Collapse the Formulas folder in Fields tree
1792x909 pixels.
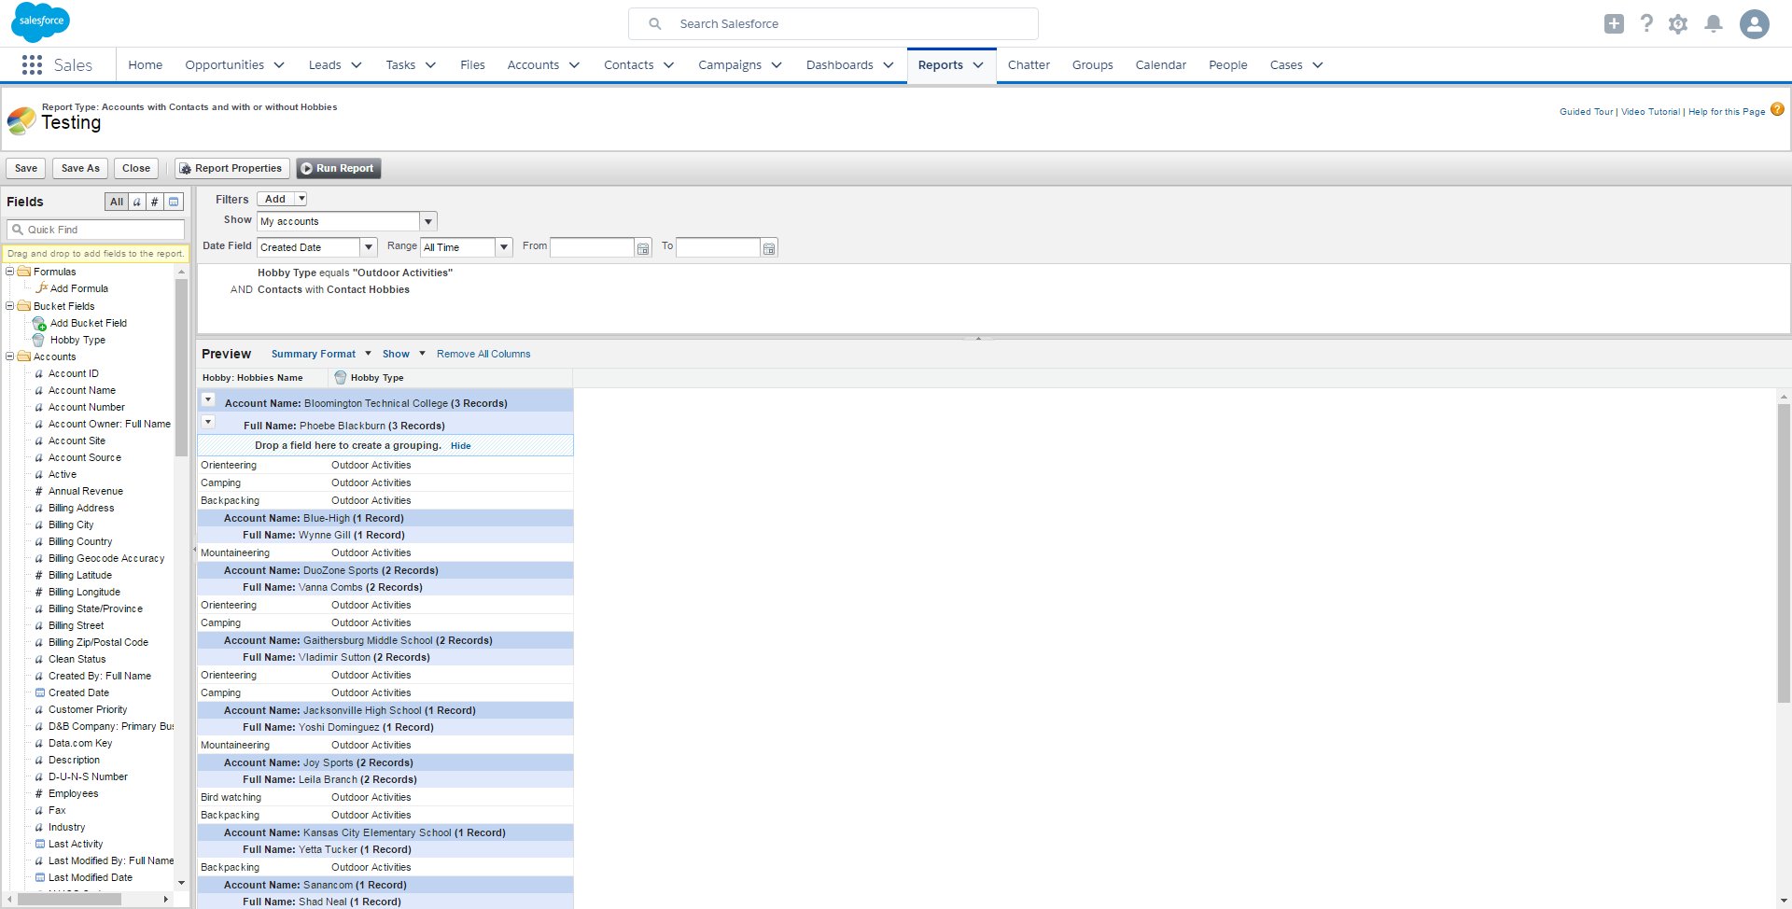(10, 272)
